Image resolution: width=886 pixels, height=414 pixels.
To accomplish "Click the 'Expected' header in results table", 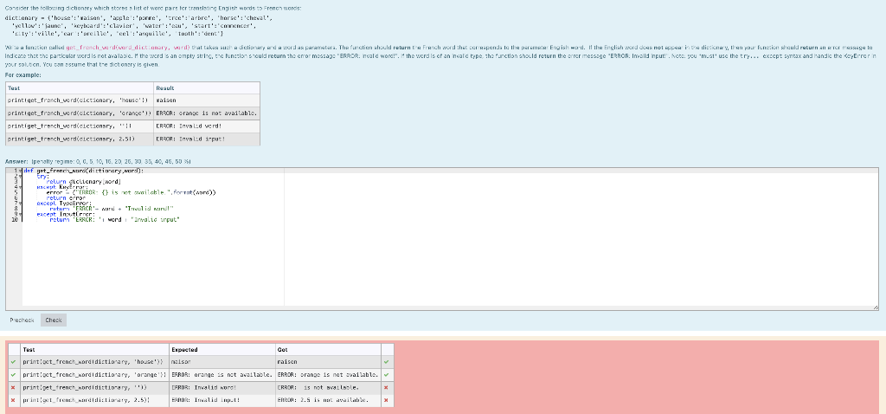I will [x=184, y=350].
